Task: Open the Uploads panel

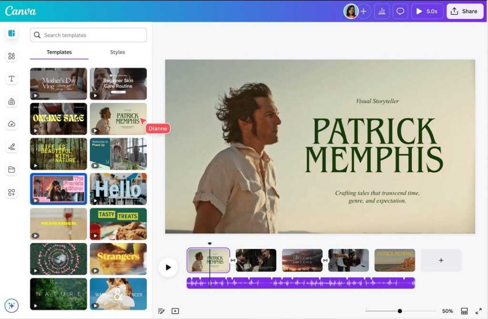Action: 11,124
